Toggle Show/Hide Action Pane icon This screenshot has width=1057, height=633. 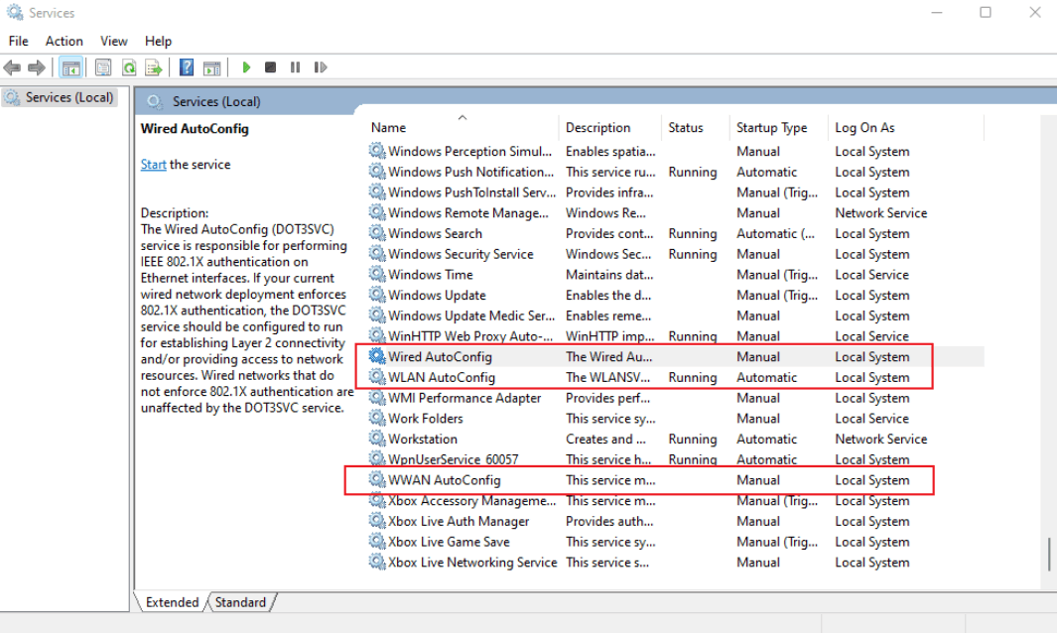coord(212,67)
